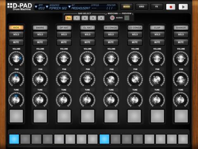Click the CL HAT pan knob
The image size is (198, 149).
(87, 79)
